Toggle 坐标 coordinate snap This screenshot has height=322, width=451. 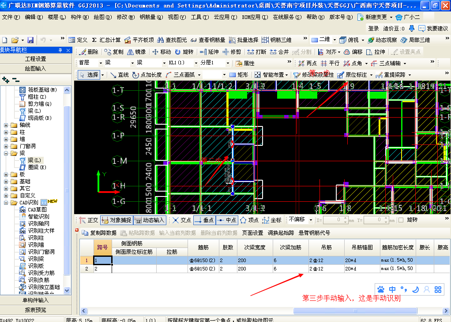(272, 220)
